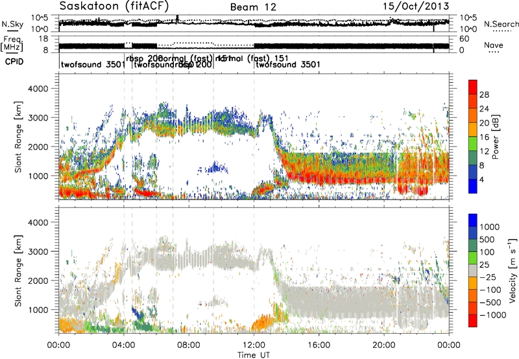The image size is (519, 359).
Task: Click the red strong-echo band near 16:00 in power panel
Action: 319,178
